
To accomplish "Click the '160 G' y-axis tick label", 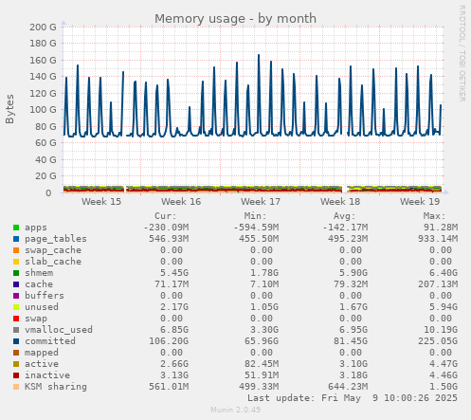I will click(43, 60).
